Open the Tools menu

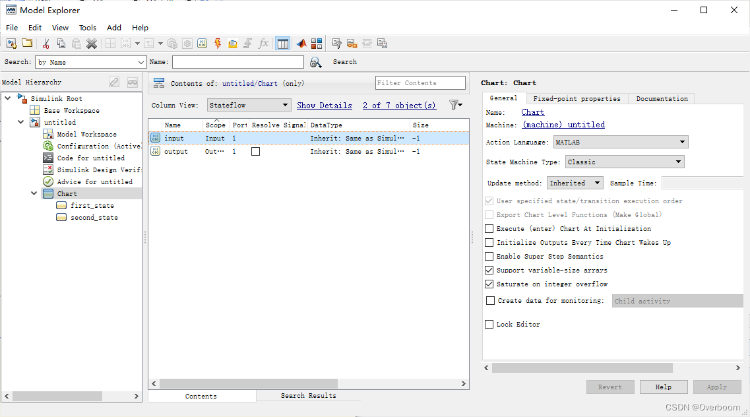click(x=88, y=28)
